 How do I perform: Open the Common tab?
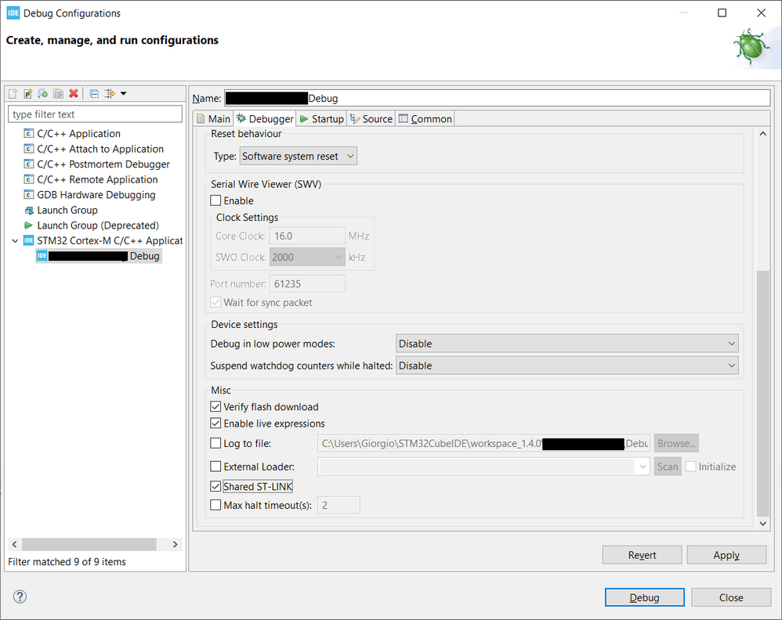425,119
